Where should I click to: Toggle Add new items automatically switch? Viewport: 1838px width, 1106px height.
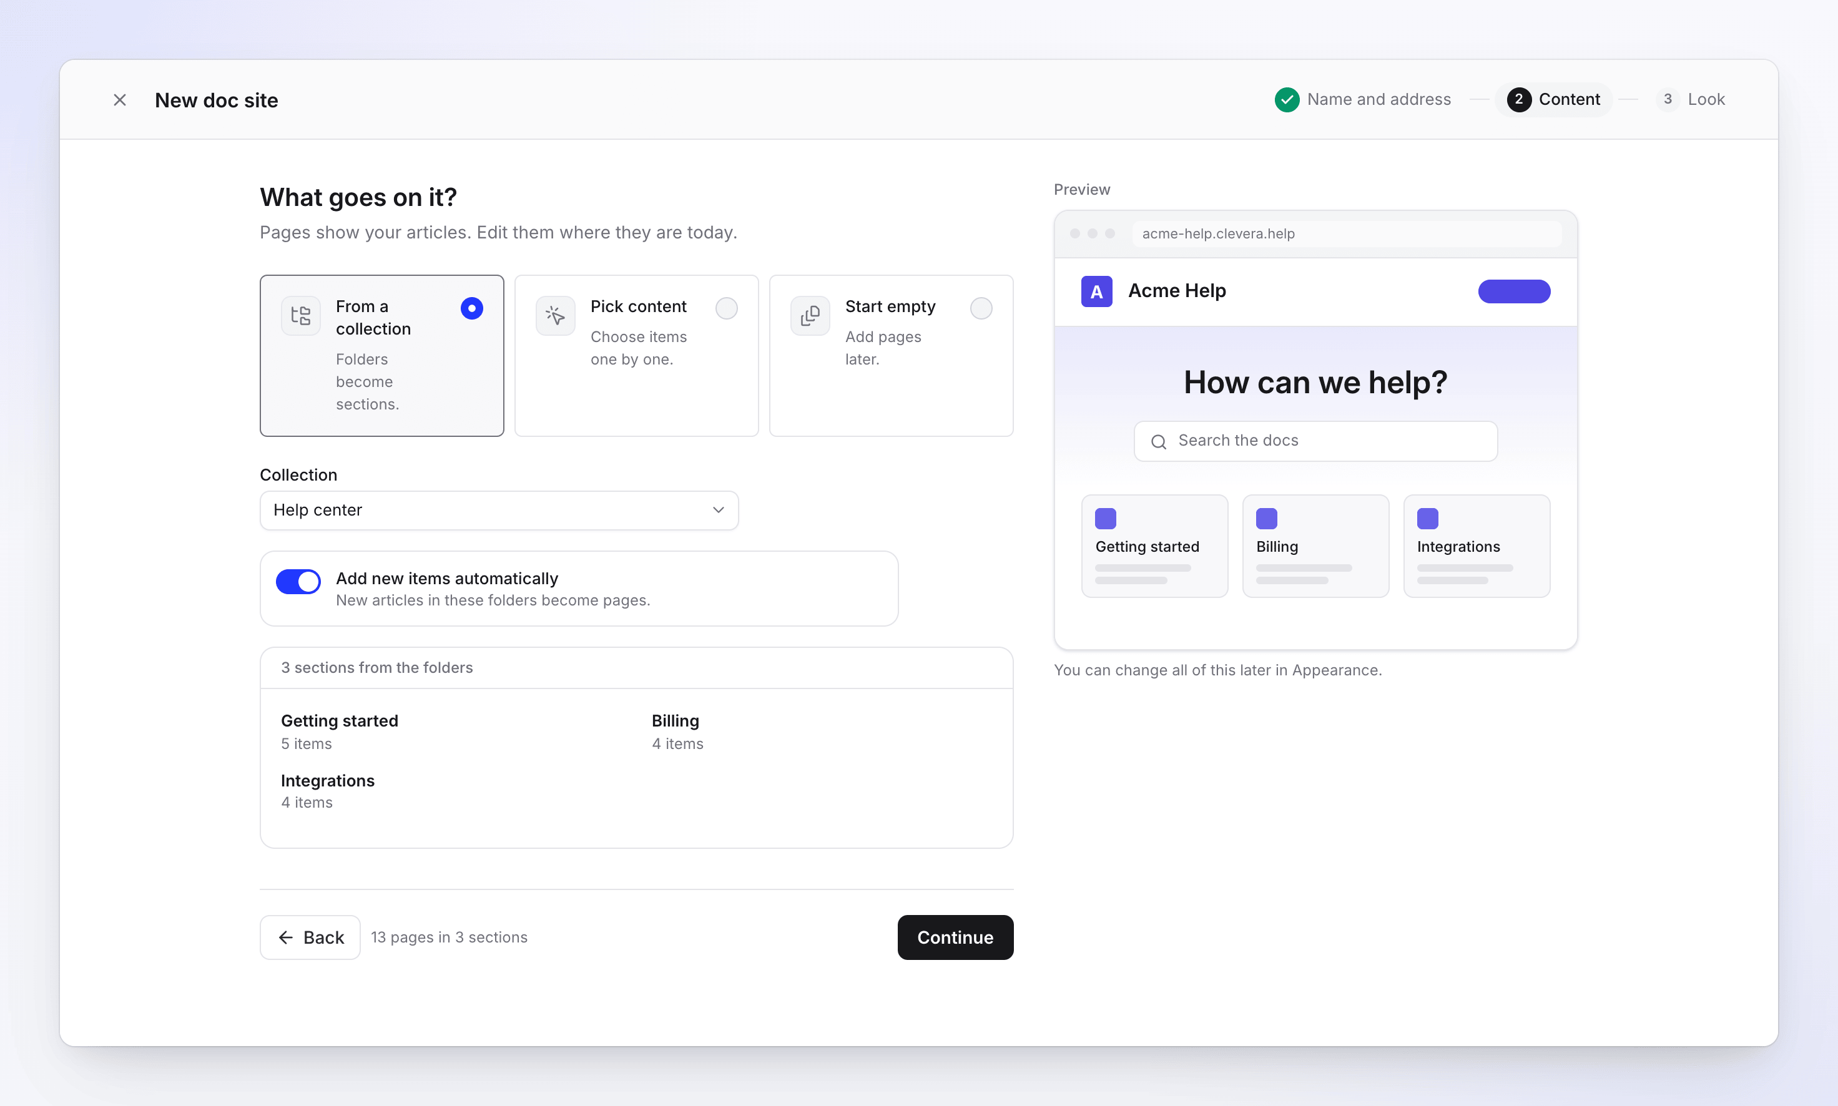point(298,581)
